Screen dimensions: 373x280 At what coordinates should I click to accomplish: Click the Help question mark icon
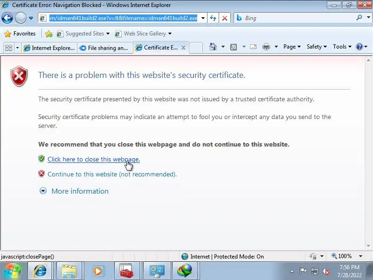point(359,47)
